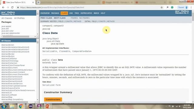Screen dimensions: 194x109
Task: Open the HELP navigation item
Action: pos(103,13)
